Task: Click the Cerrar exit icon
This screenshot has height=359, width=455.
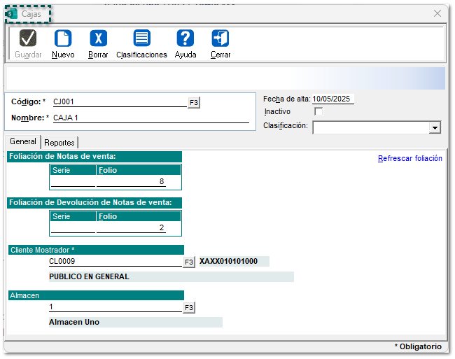Action: pos(220,38)
